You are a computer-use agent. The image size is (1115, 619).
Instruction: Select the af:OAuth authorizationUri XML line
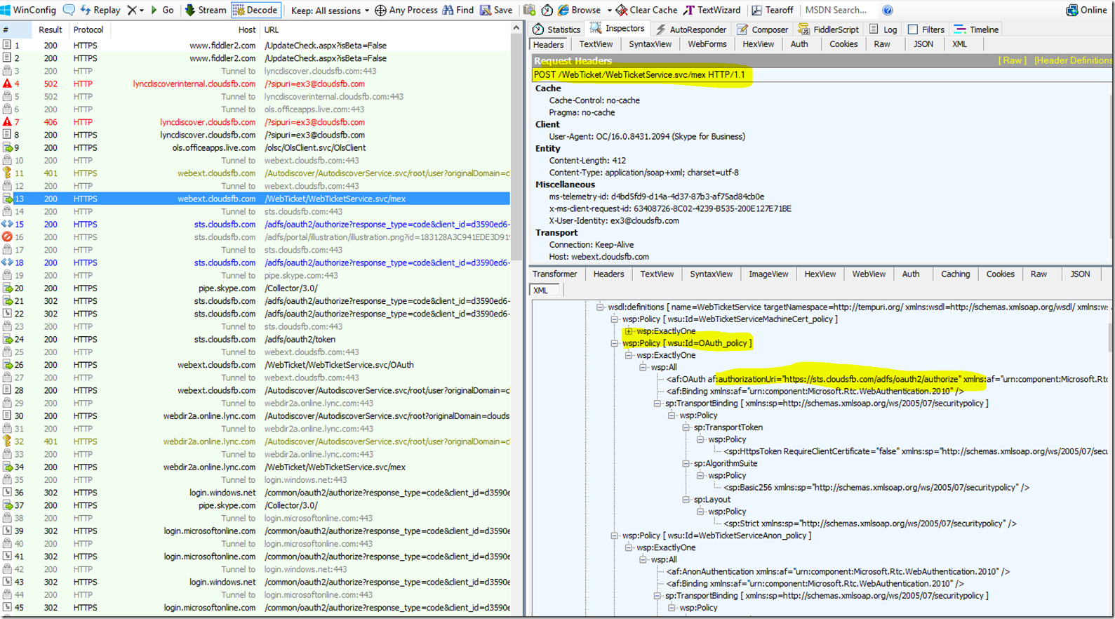(887, 380)
